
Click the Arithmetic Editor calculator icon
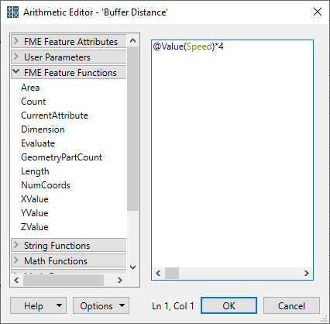pos(12,12)
